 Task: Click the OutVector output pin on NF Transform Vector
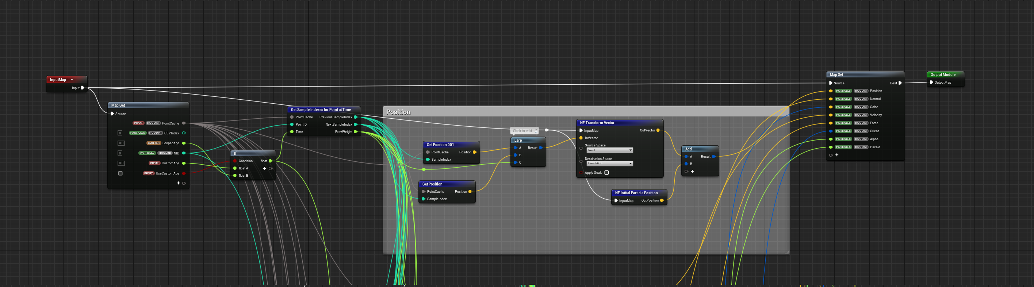click(x=658, y=130)
